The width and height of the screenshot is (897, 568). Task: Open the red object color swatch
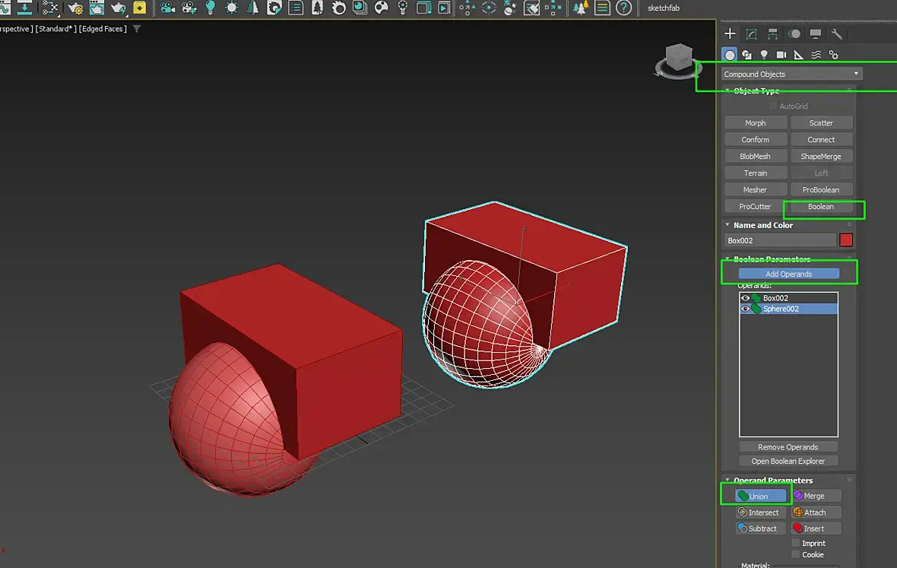coord(846,240)
